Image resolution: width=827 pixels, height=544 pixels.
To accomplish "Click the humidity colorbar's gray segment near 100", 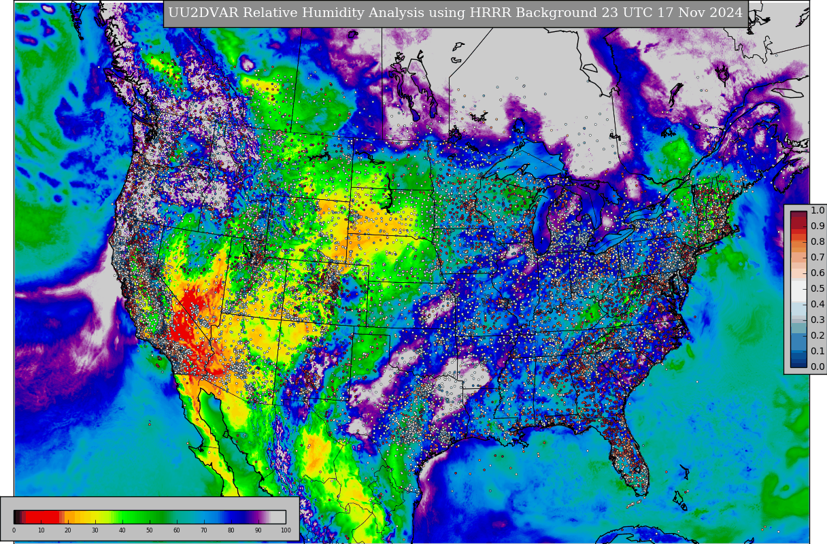I will point(279,516).
